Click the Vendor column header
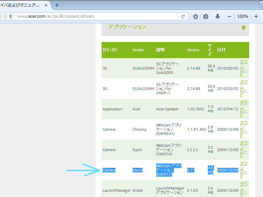The height and width of the screenshot is (197, 263). point(138,50)
